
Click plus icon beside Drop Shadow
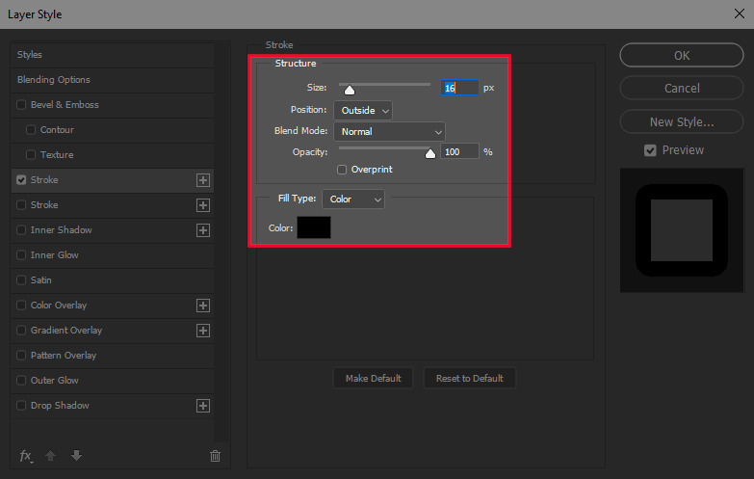point(203,406)
